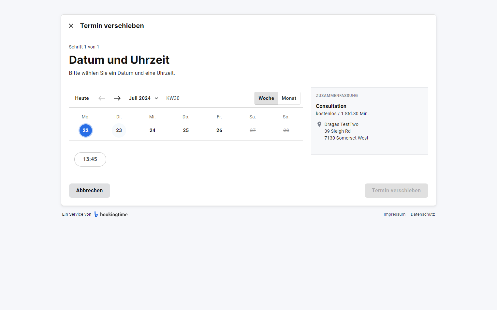Go to previous week with left arrow

point(102,98)
